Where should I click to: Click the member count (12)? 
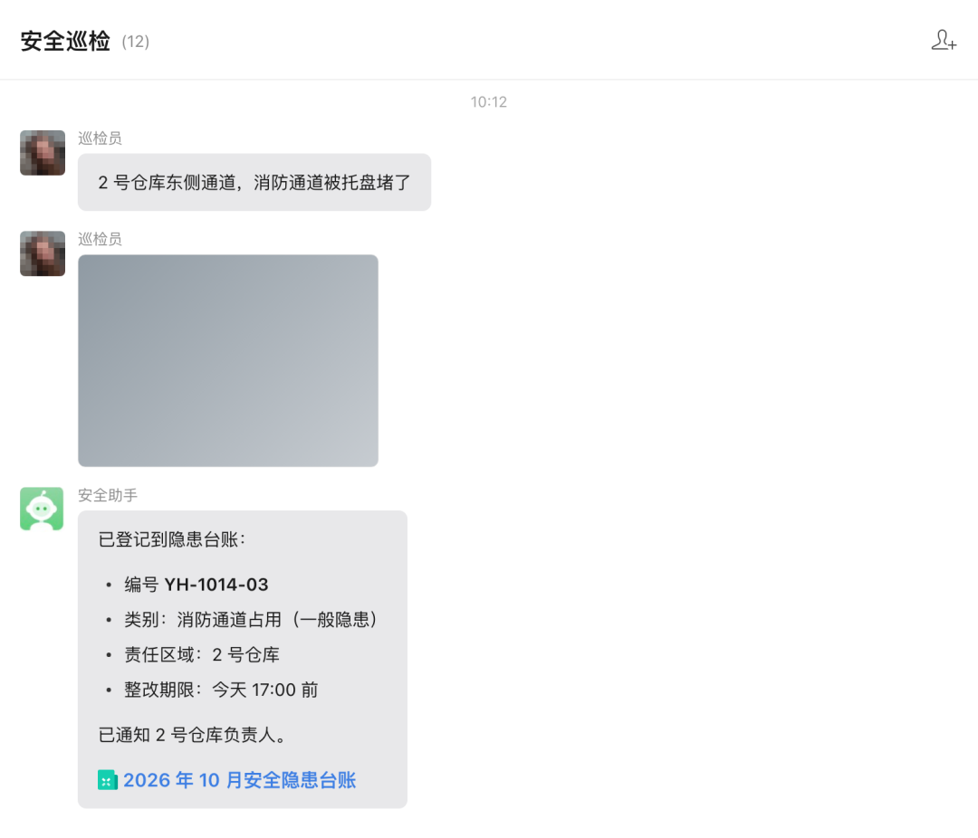135,42
